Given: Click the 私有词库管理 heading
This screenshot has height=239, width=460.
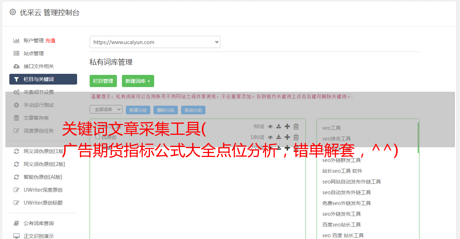Looking at the screenshot, I should click(111, 62).
